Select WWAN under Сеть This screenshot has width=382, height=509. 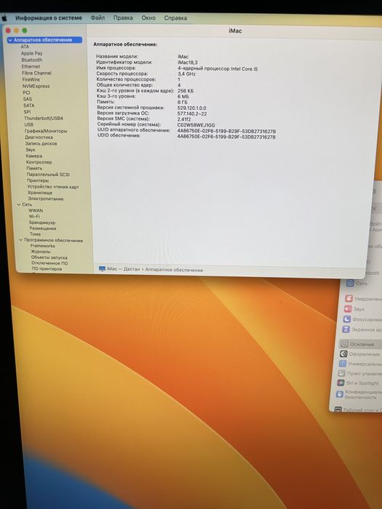click(x=36, y=210)
